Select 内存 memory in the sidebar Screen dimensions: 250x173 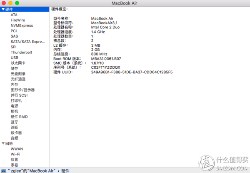(14, 85)
